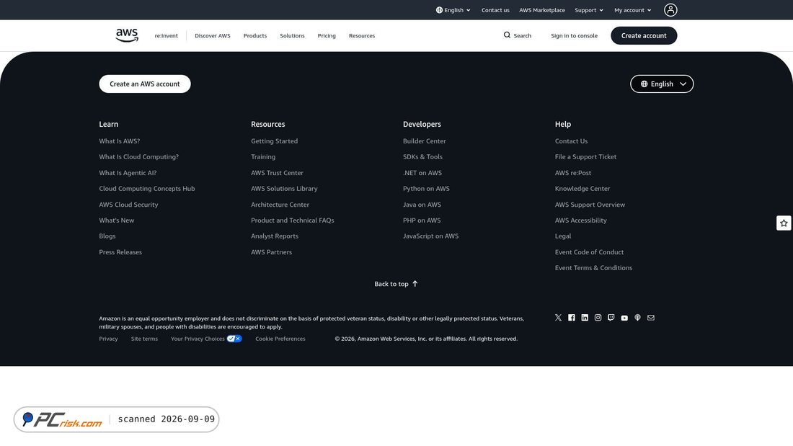Open Cookie Preferences link
793x446 pixels.
tap(280, 339)
